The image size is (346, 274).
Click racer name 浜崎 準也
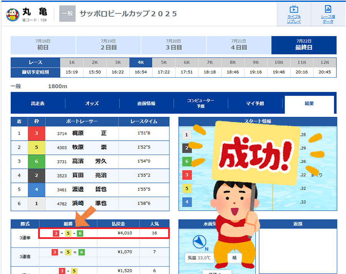coord(89,203)
